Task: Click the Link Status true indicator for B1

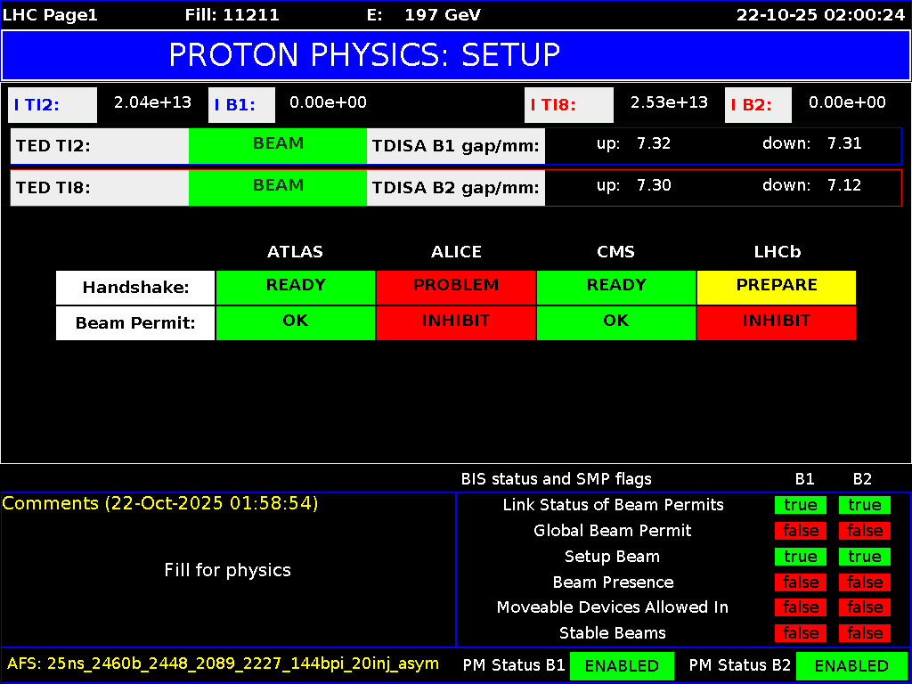Action: pos(800,505)
